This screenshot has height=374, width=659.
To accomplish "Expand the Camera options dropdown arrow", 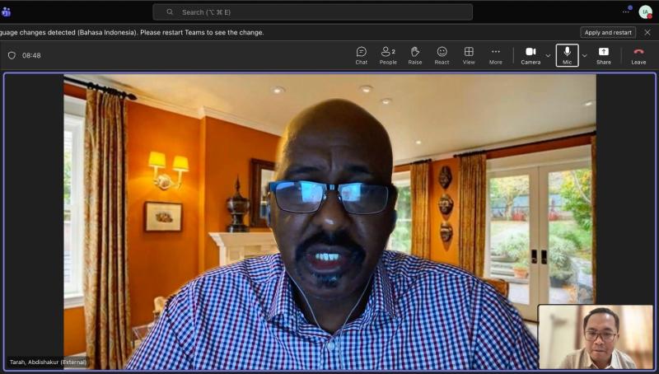I will tap(549, 55).
